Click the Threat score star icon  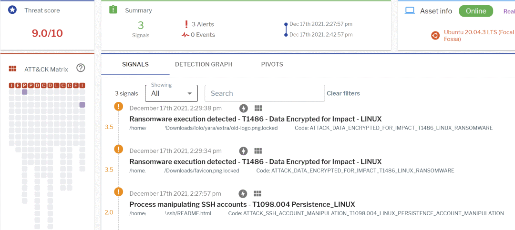12,10
